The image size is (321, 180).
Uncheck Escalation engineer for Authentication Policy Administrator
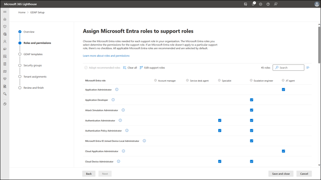click(252, 131)
